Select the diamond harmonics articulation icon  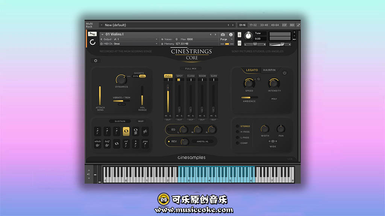(117, 144)
